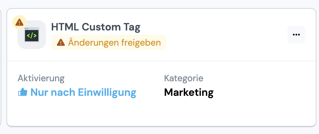Click the Marketing category value
319x134 pixels.
pos(189,93)
